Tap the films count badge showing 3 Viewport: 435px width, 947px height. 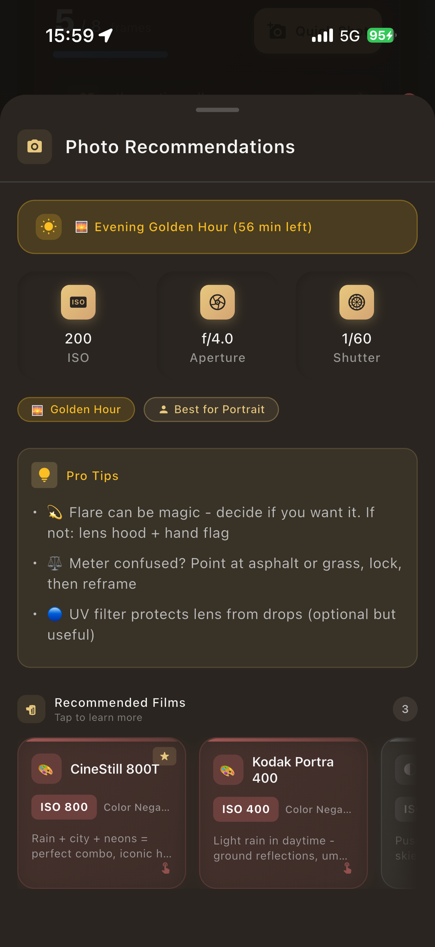pos(405,709)
